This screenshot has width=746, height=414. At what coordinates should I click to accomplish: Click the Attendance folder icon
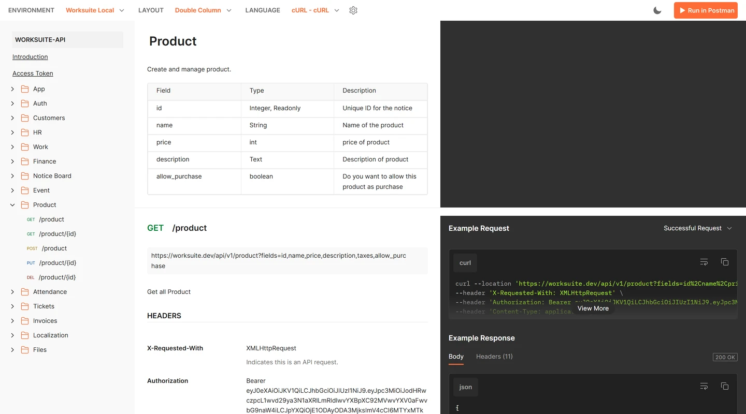pos(25,292)
